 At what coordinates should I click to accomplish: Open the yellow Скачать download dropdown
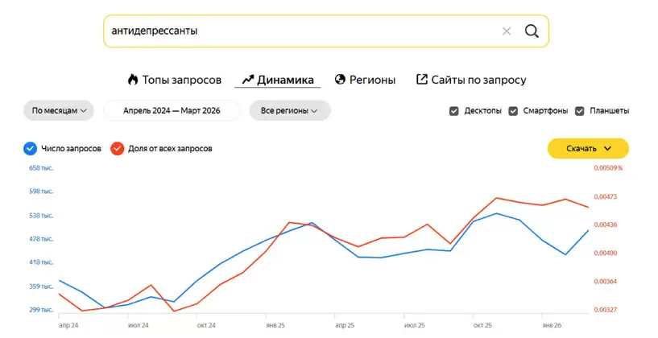tap(588, 149)
